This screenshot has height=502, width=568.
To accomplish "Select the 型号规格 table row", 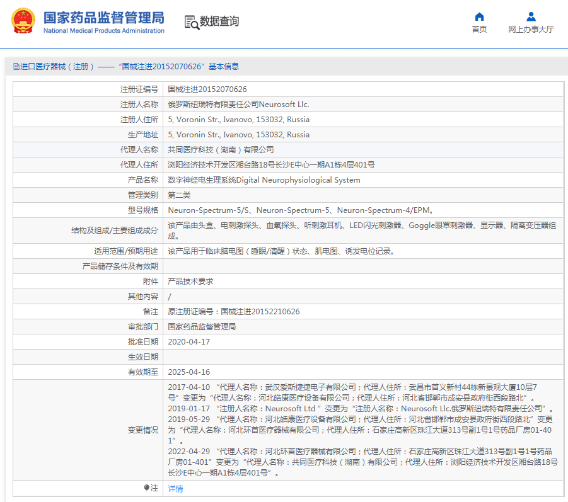I will [x=284, y=210].
